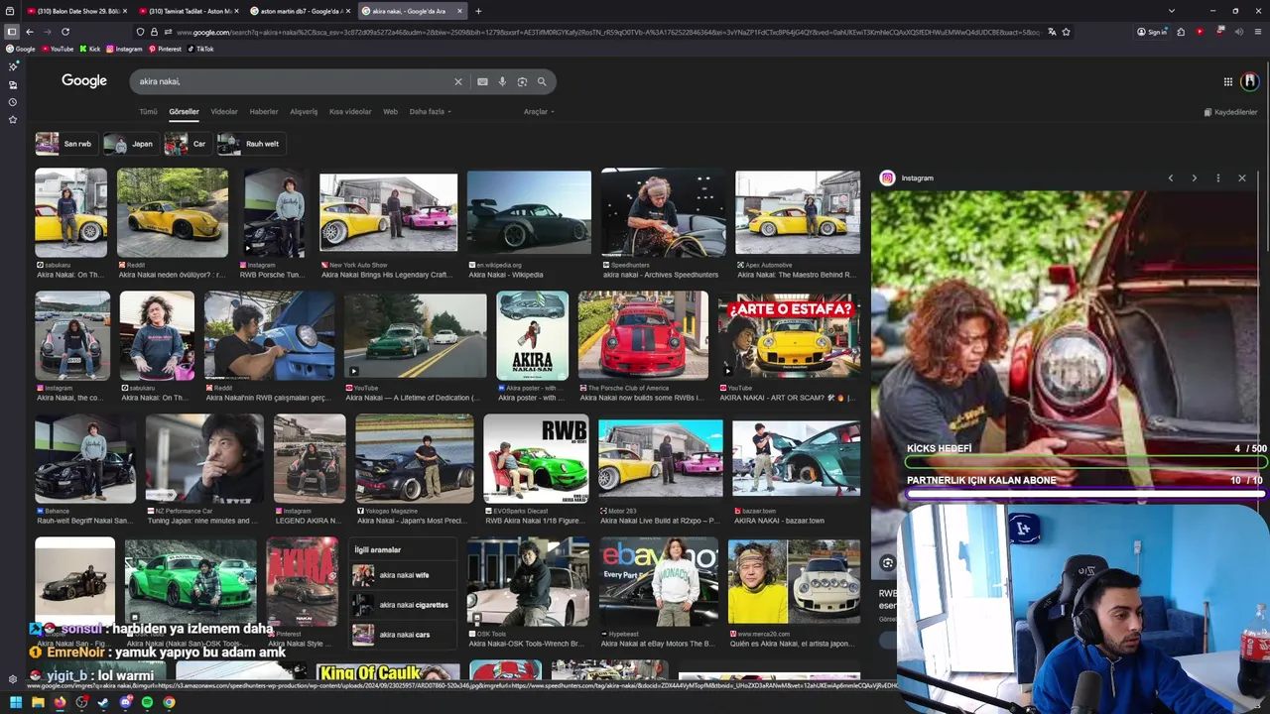Click inside the Google search field
This screenshot has height=714, width=1270.
pyautogui.click(x=293, y=82)
